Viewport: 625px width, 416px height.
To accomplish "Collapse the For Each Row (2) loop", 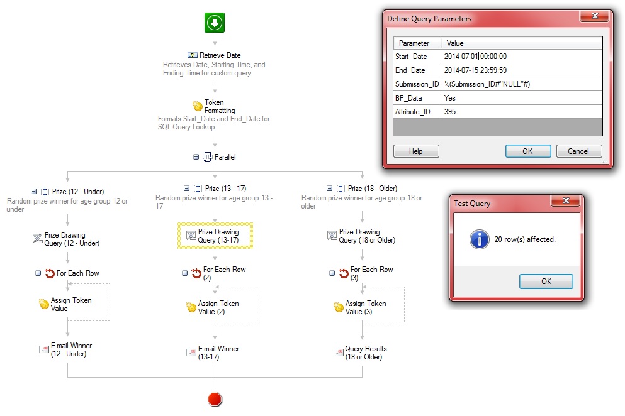I will [x=185, y=273].
